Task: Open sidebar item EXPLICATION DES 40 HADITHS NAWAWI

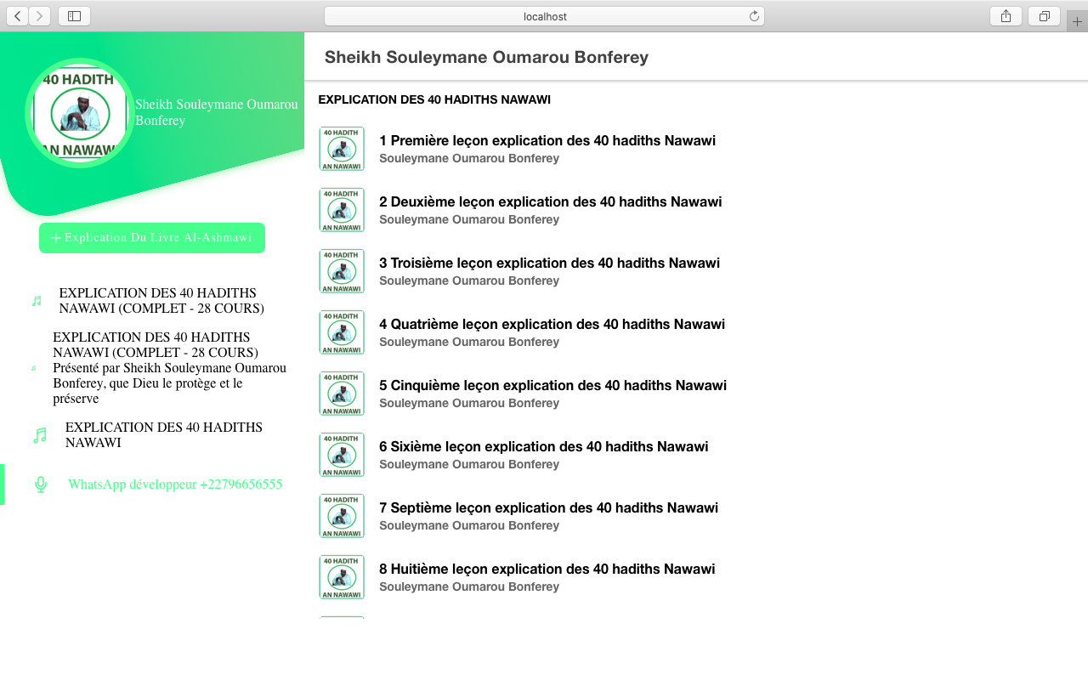Action: click(164, 435)
